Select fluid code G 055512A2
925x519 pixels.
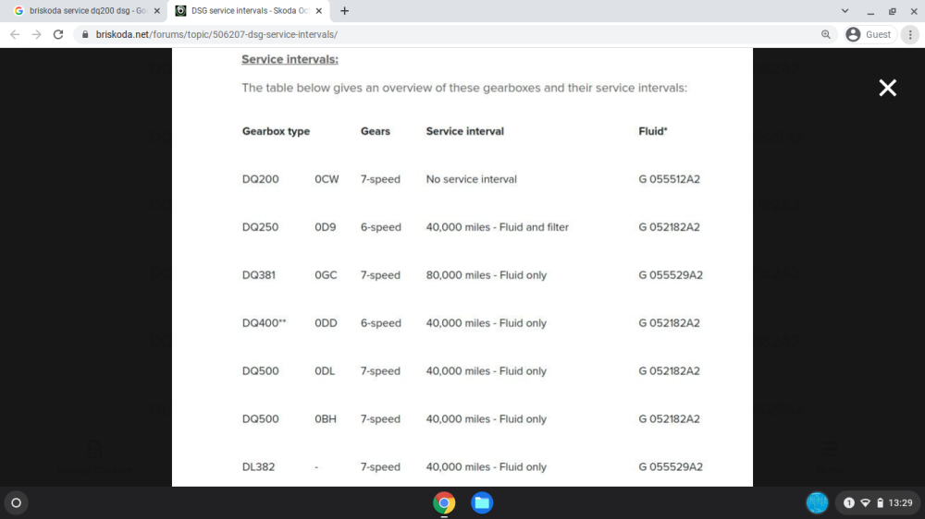pos(669,179)
